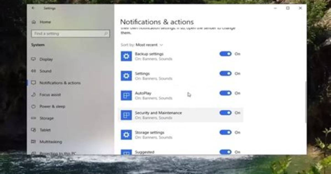Open the Settings app gear icon in the list
Screen dimensions: 331x174
(x=126, y=76)
